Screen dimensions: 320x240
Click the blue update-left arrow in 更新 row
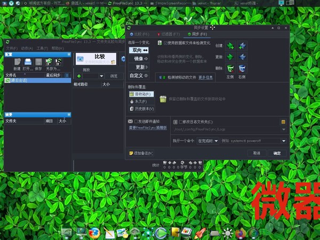(242, 57)
